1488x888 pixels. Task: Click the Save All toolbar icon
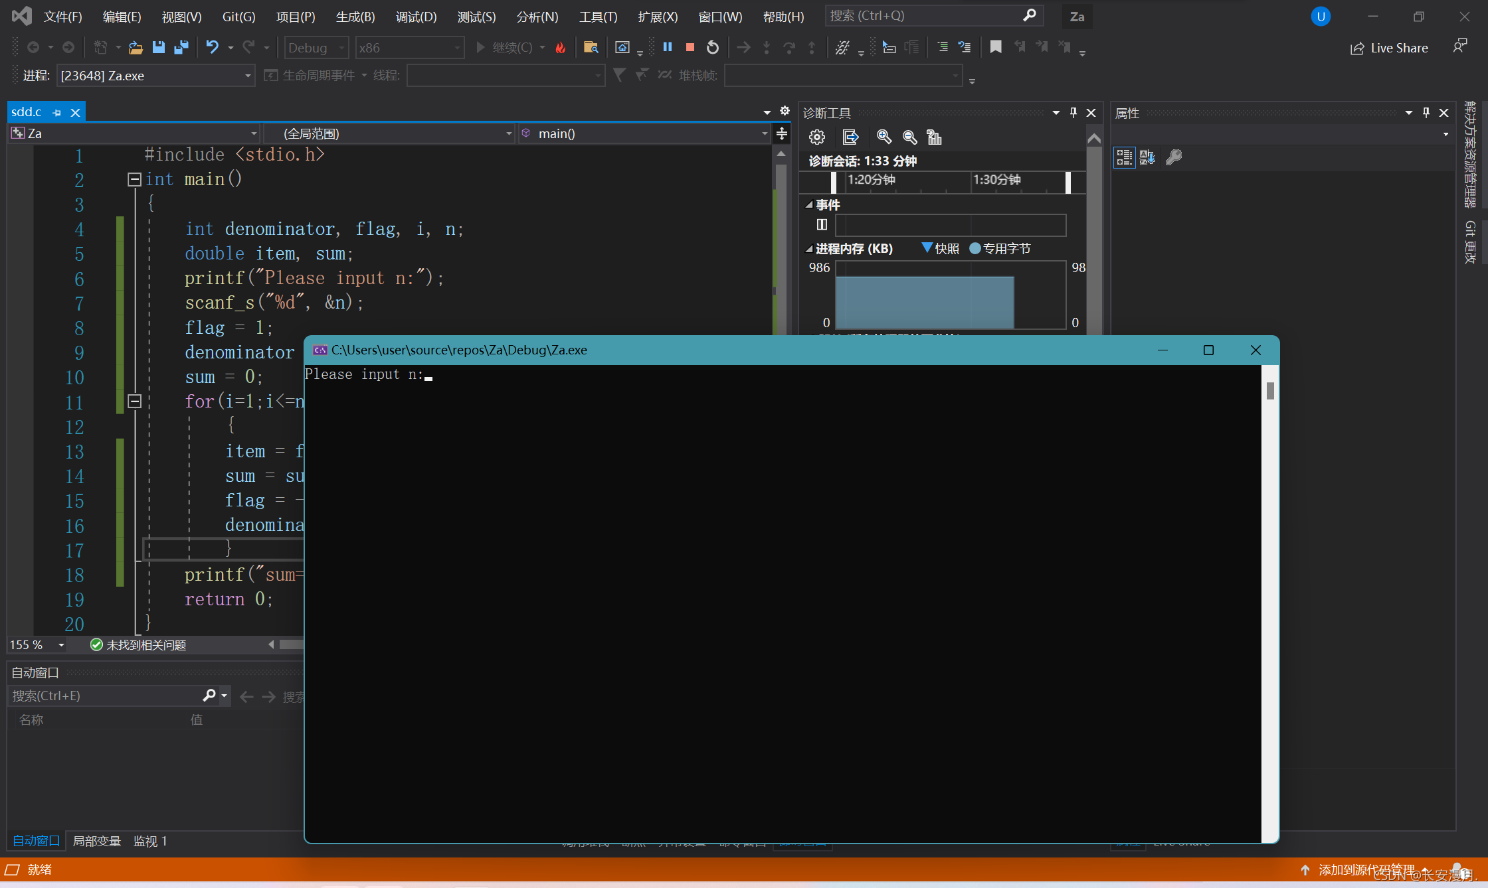coord(181,47)
